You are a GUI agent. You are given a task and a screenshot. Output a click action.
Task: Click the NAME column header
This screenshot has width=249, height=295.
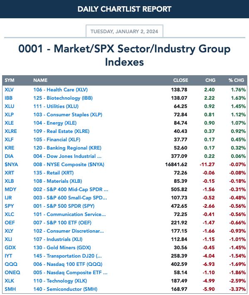pyautogui.click(x=40, y=80)
